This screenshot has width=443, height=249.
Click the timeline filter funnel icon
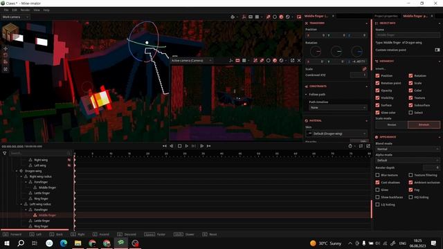pyautogui.click(x=5, y=153)
